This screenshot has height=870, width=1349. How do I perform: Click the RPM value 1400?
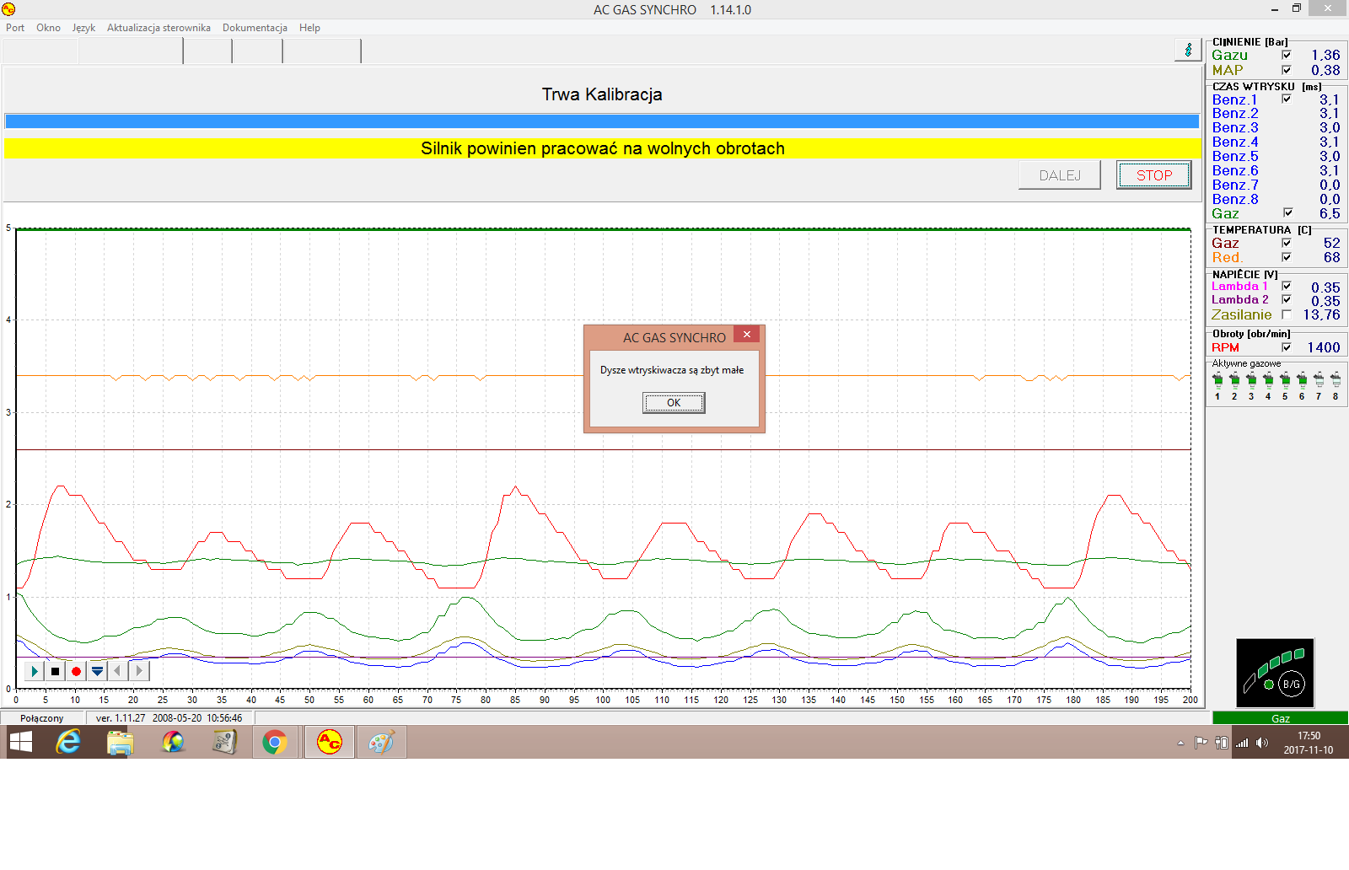(1324, 347)
